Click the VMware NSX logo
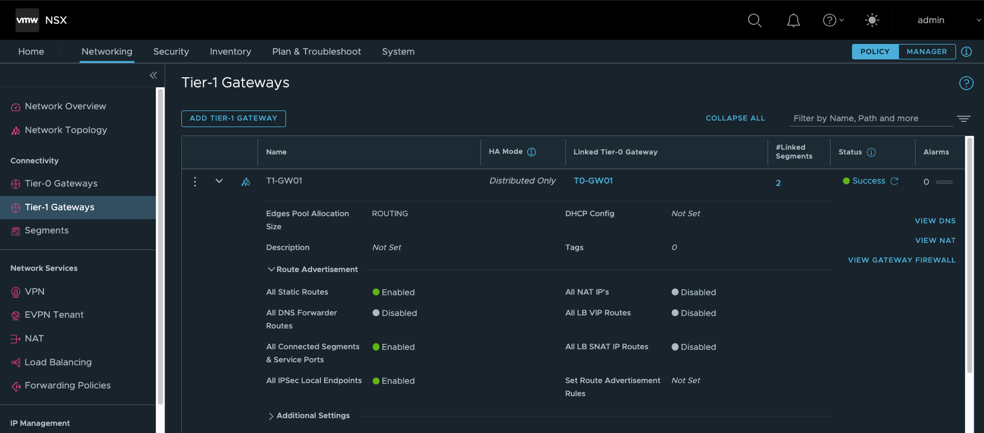 pyautogui.click(x=27, y=20)
